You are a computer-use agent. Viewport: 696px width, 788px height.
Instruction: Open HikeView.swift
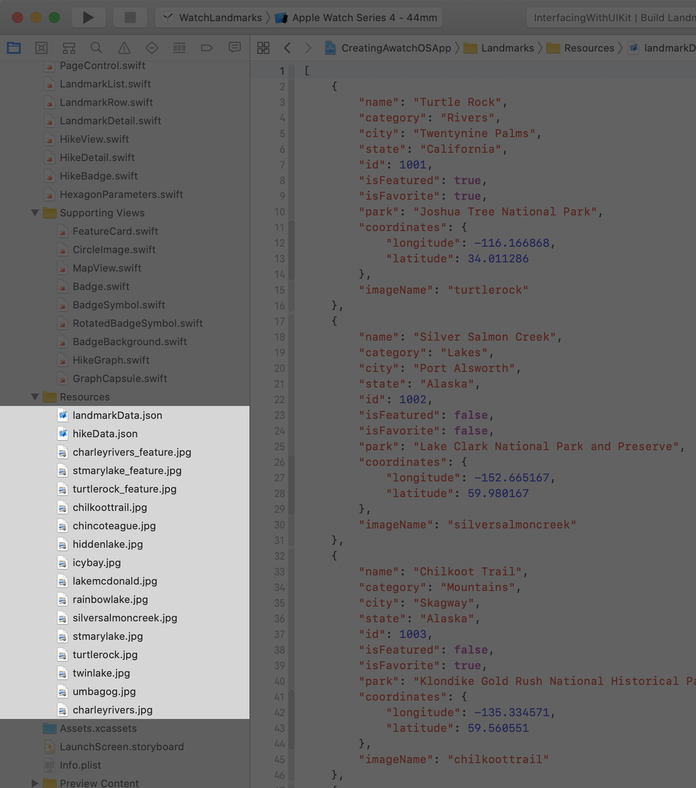point(94,139)
